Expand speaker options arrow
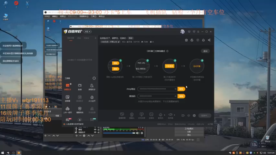Image resolution: width=276 pixels, height=155 pixels. [175, 115]
